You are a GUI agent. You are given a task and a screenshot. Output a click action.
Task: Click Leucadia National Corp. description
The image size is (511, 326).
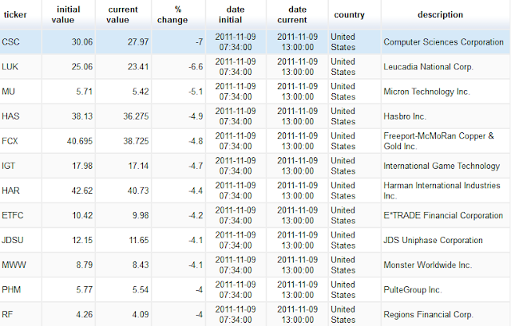[x=428, y=67]
